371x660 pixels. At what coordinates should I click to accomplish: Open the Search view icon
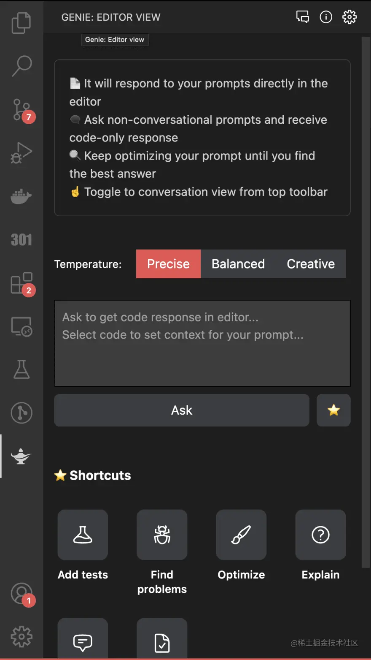pyautogui.click(x=22, y=66)
